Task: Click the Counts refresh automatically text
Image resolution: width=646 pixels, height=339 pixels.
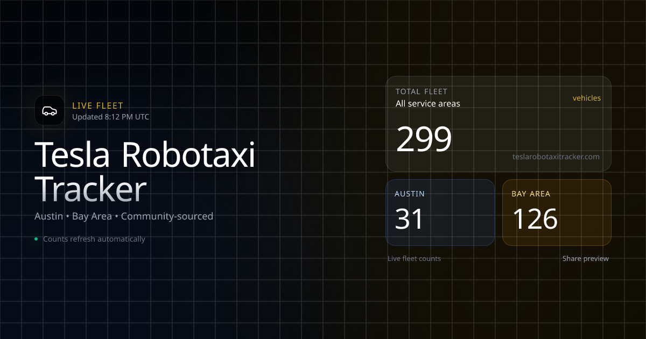Action: point(94,239)
